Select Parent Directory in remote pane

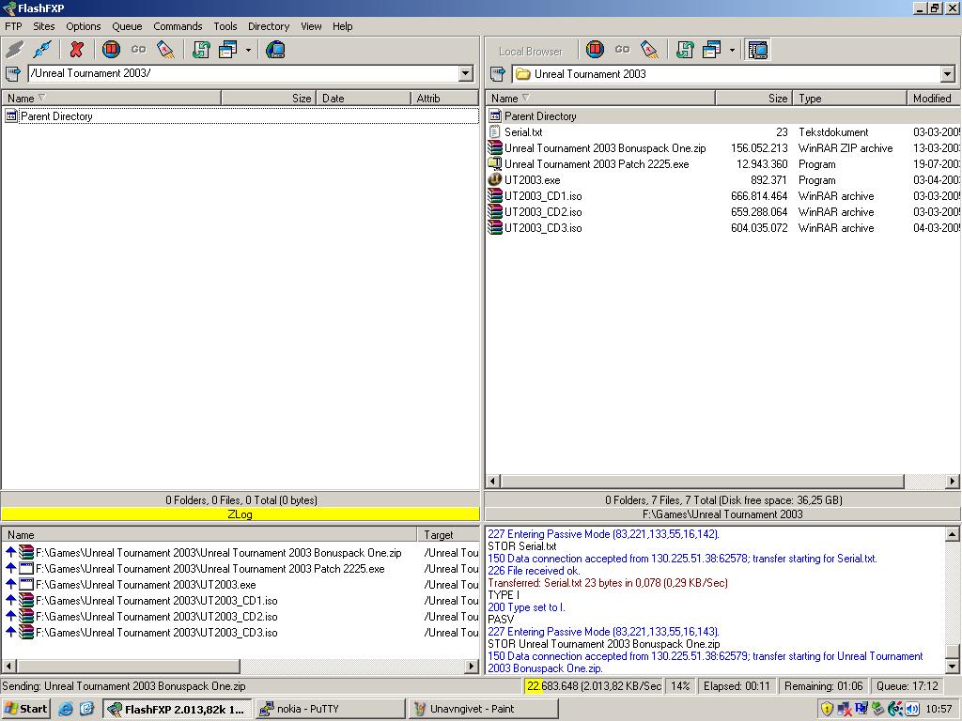tap(240, 115)
